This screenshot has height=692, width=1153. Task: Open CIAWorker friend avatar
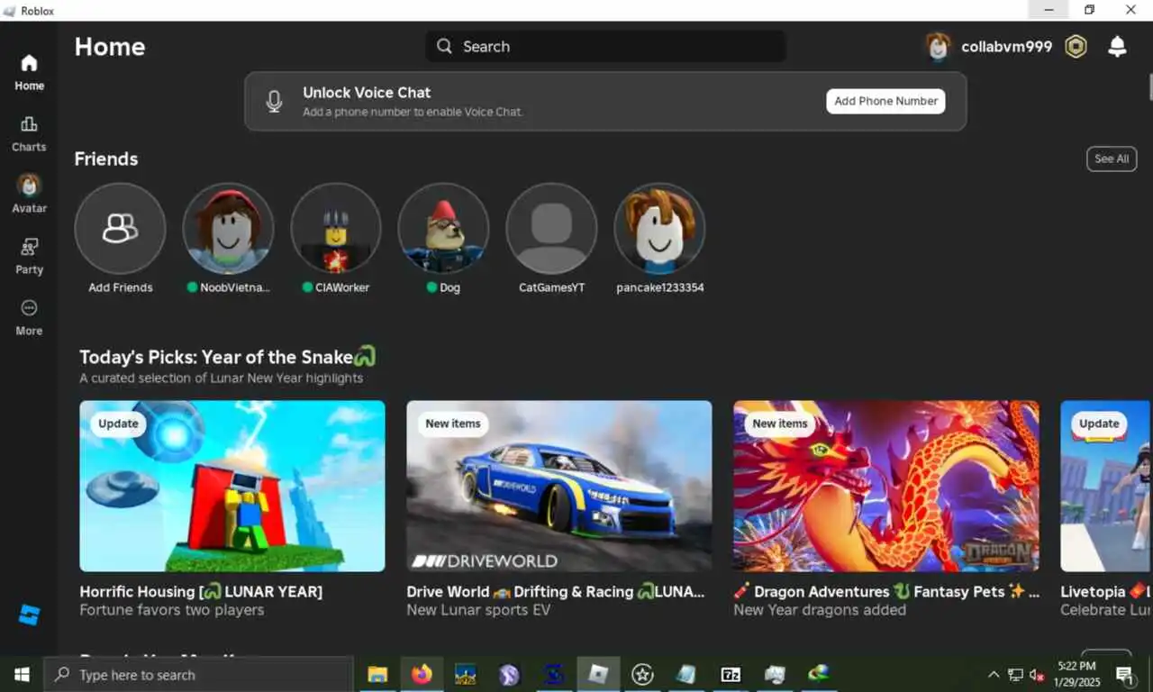[x=336, y=228]
